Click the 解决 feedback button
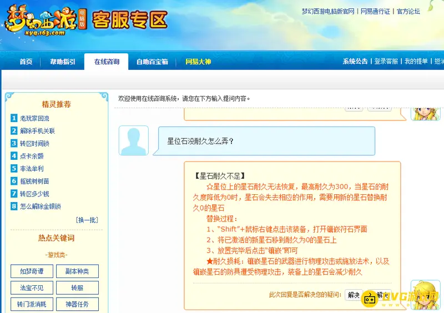This screenshot has height=313, width=444. point(354,295)
